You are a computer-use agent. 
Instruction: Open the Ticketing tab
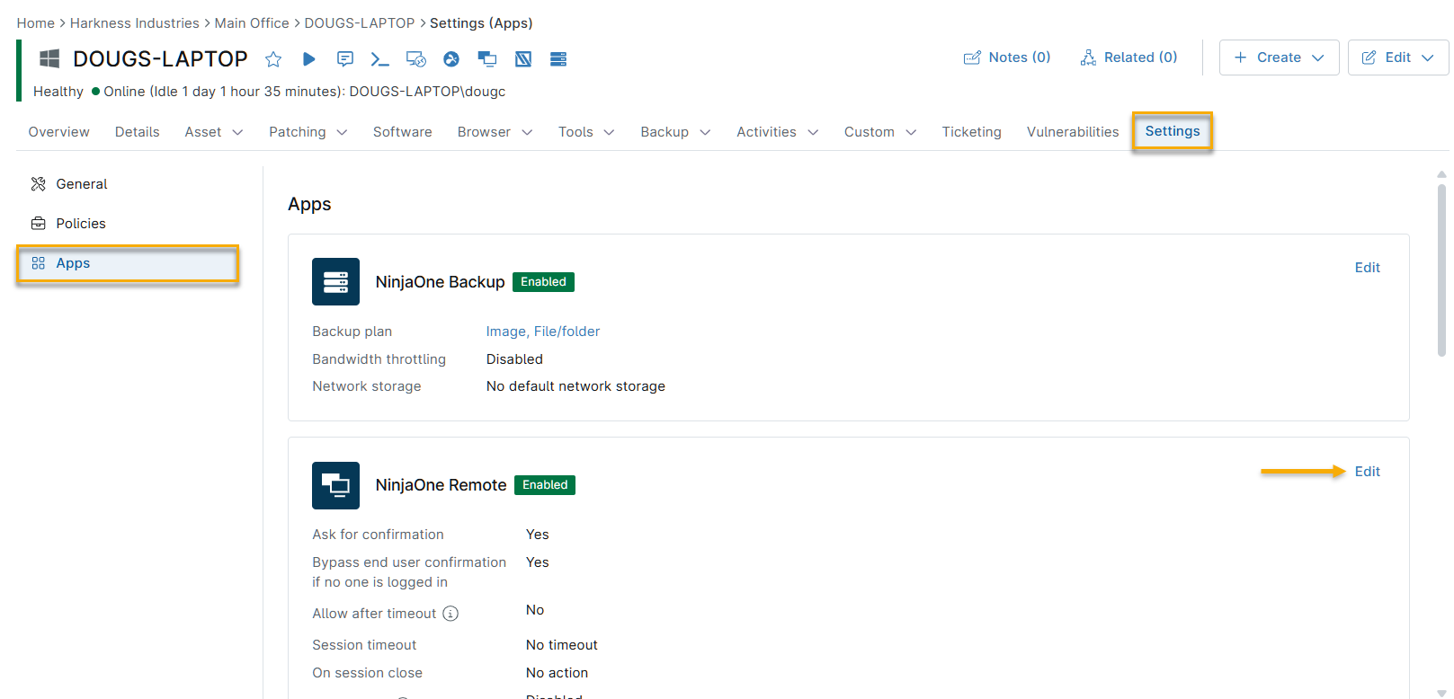click(x=971, y=132)
